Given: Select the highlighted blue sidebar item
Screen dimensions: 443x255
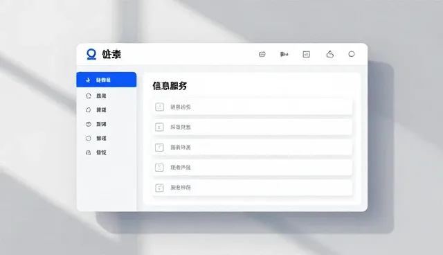Looking at the screenshot, I should pos(107,80).
